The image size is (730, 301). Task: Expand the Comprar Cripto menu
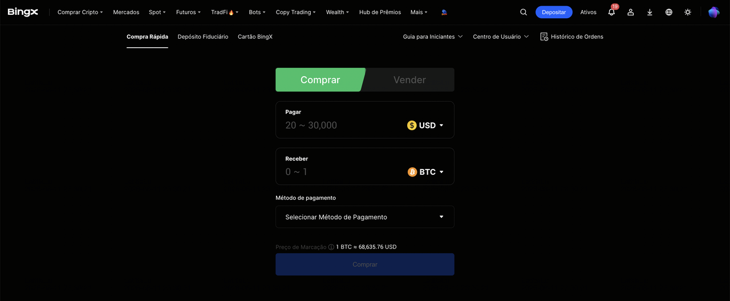click(x=80, y=12)
